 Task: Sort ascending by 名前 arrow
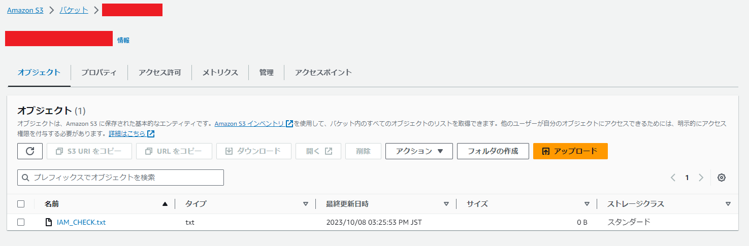point(165,204)
